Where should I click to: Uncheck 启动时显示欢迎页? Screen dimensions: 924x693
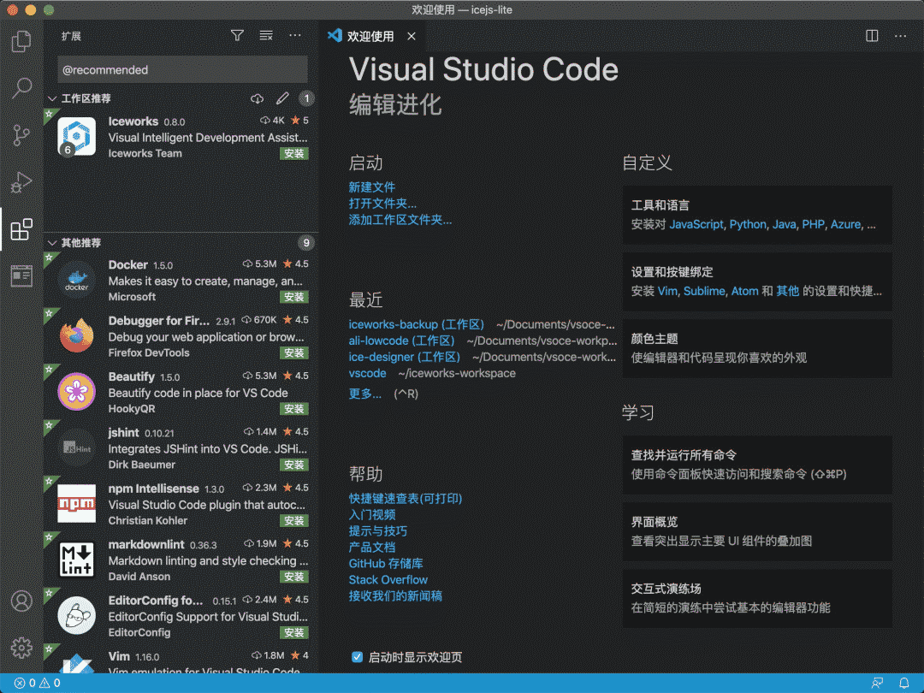pyautogui.click(x=357, y=656)
